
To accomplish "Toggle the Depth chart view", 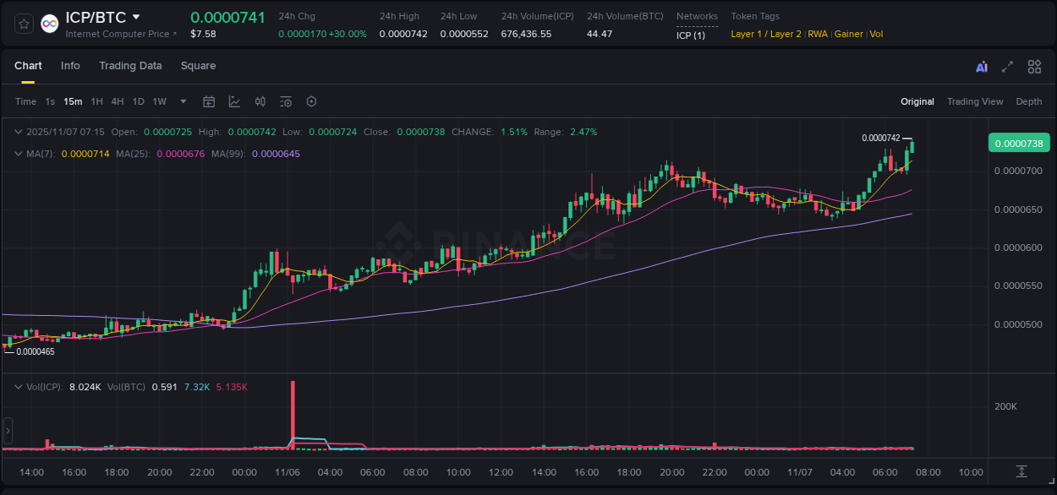I will pyautogui.click(x=1029, y=101).
